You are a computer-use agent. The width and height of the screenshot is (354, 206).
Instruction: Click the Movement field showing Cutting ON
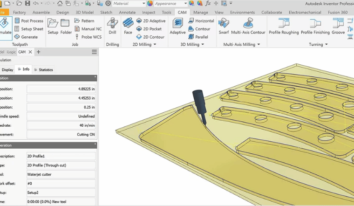tap(61, 134)
